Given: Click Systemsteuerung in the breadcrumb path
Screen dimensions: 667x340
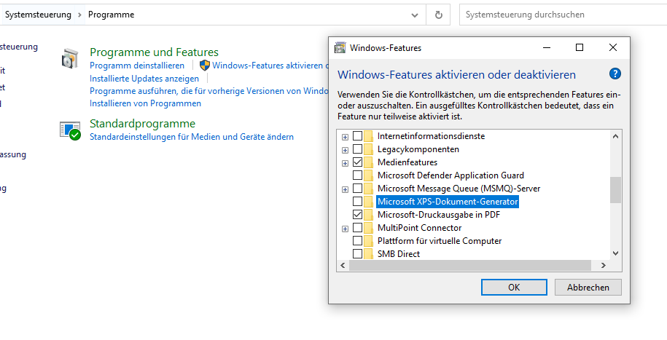Looking at the screenshot, I should [39, 15].
